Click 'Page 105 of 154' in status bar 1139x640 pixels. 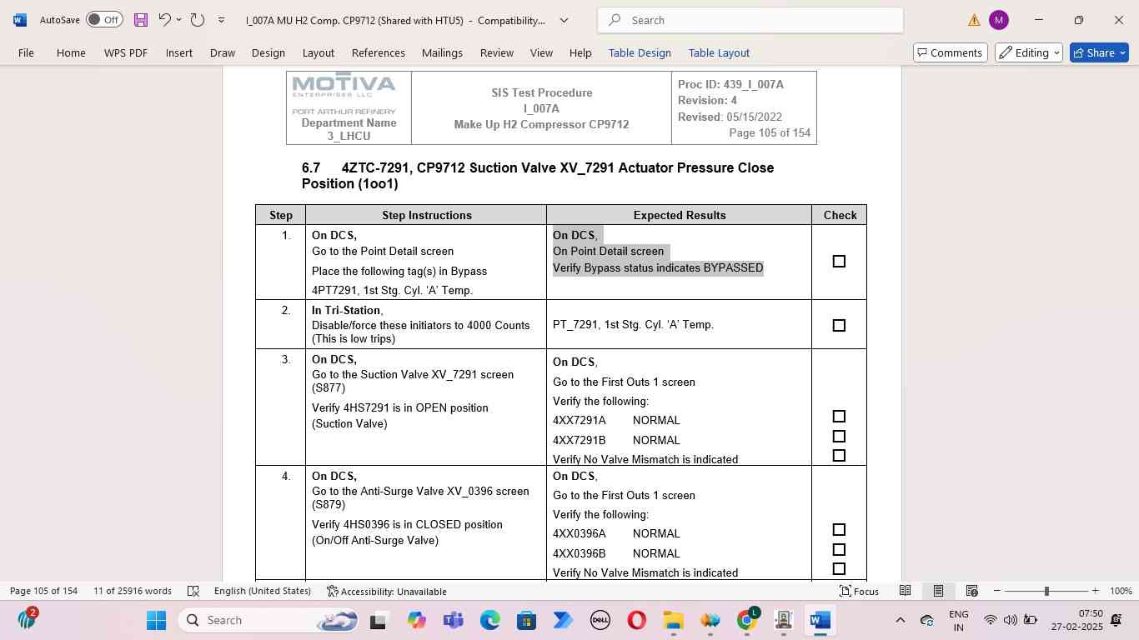point(43,591)
